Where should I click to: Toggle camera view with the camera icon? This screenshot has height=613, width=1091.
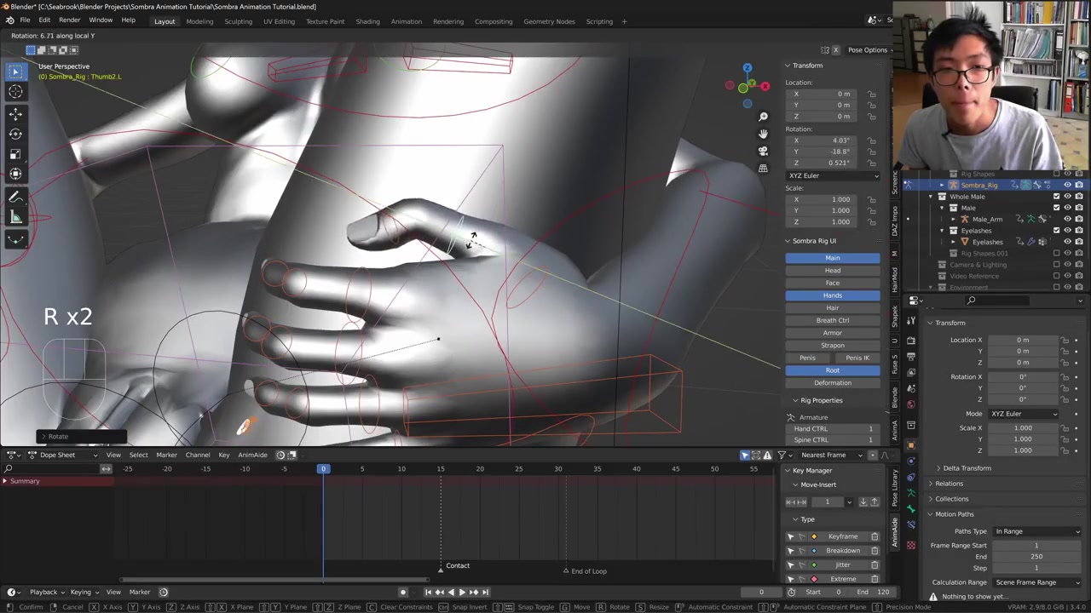(763, 151)
